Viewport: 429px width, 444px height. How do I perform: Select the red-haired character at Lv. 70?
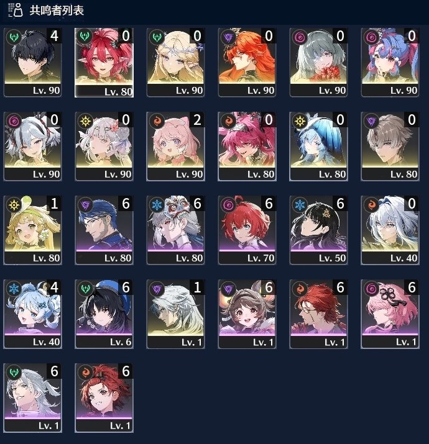click(x=247, y=230)
